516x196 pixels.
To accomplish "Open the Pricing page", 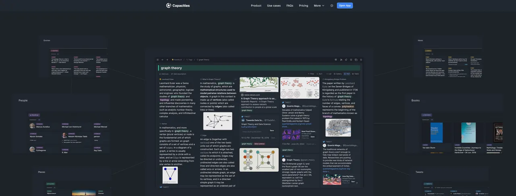I will click(x=304, y=6).
